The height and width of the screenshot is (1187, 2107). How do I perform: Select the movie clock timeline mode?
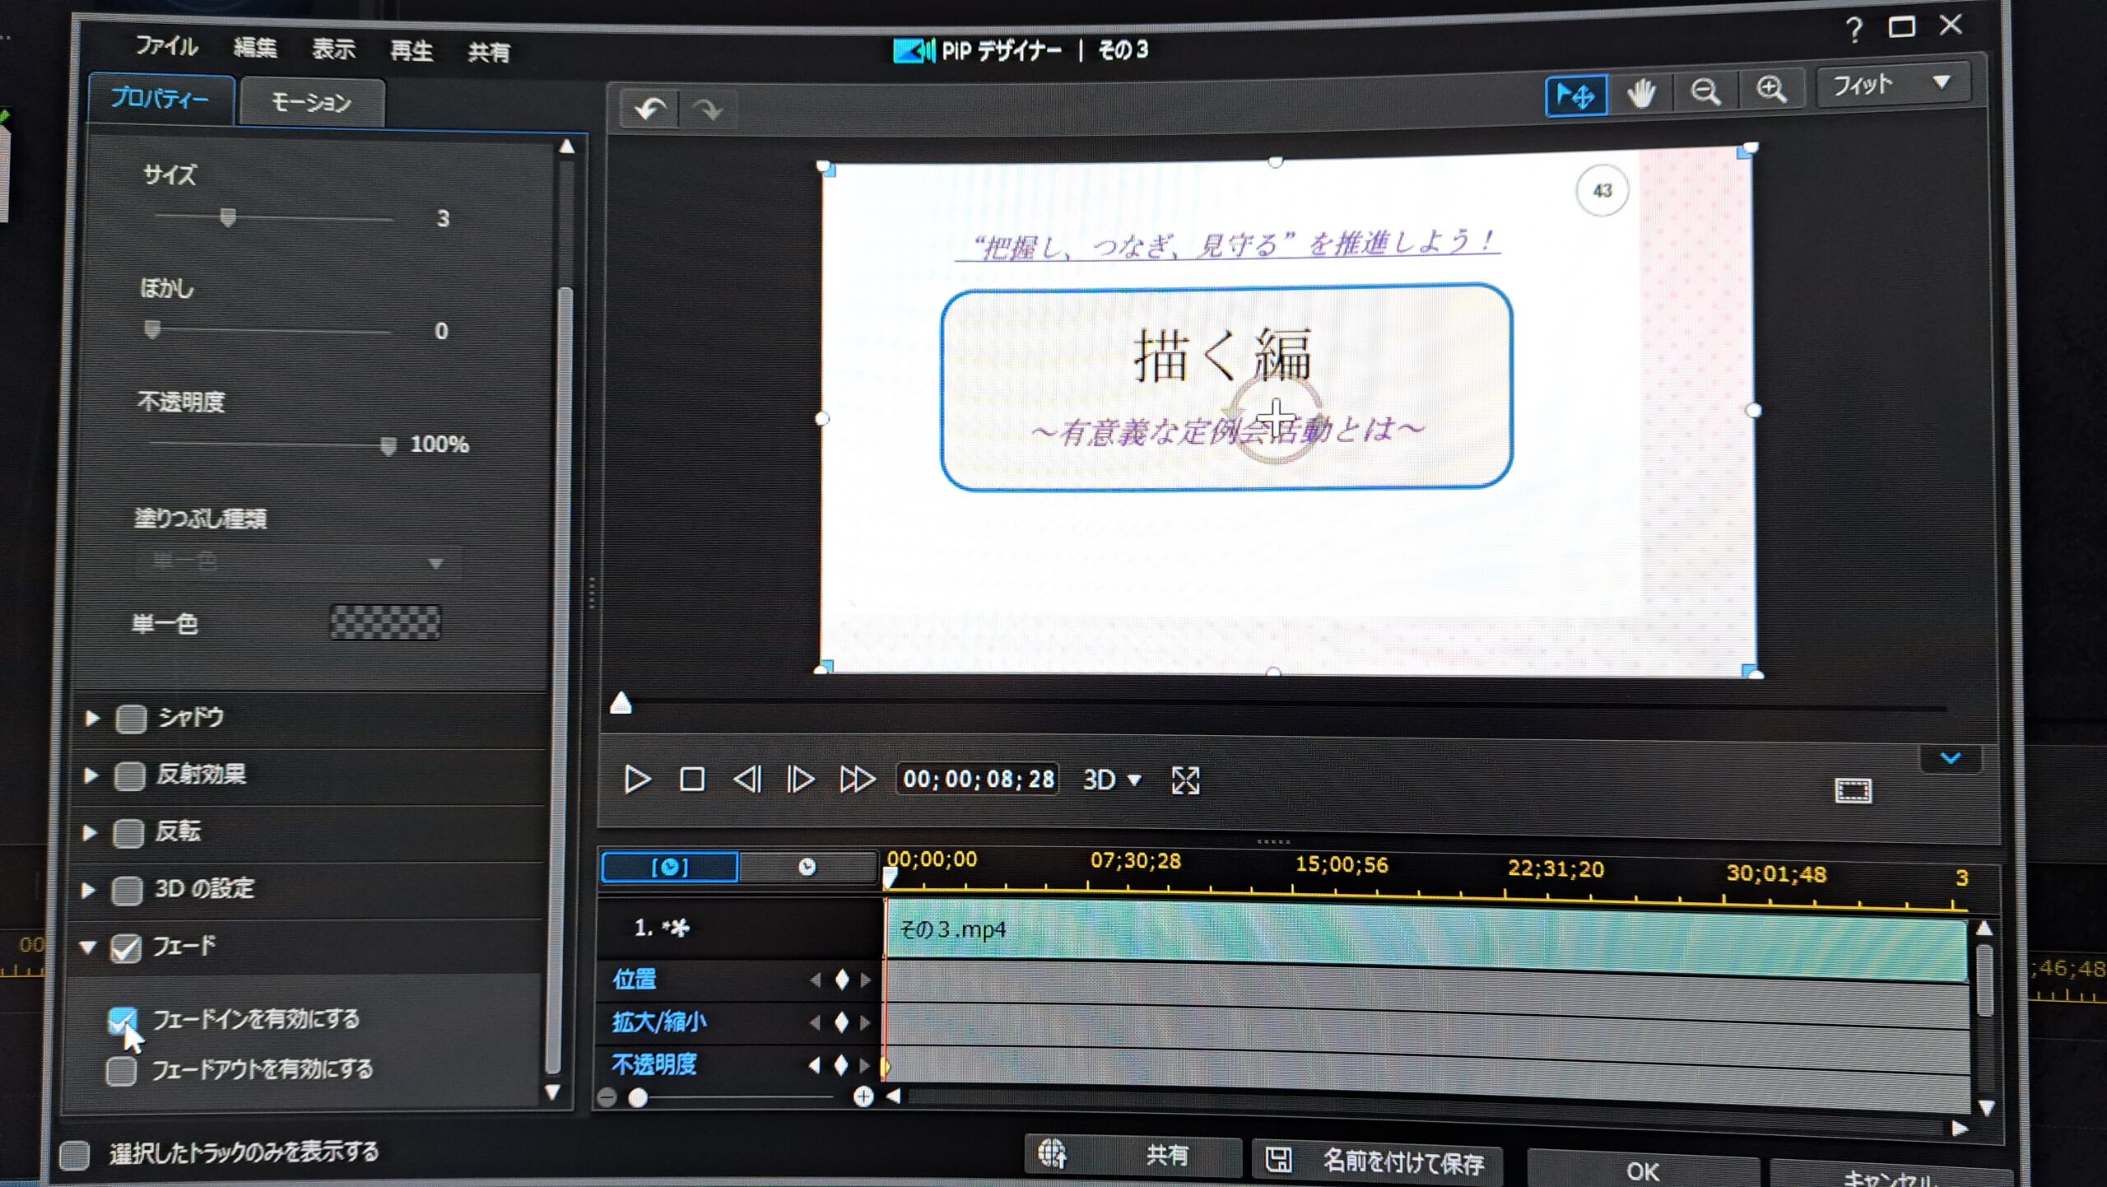[x=807, y=867]
